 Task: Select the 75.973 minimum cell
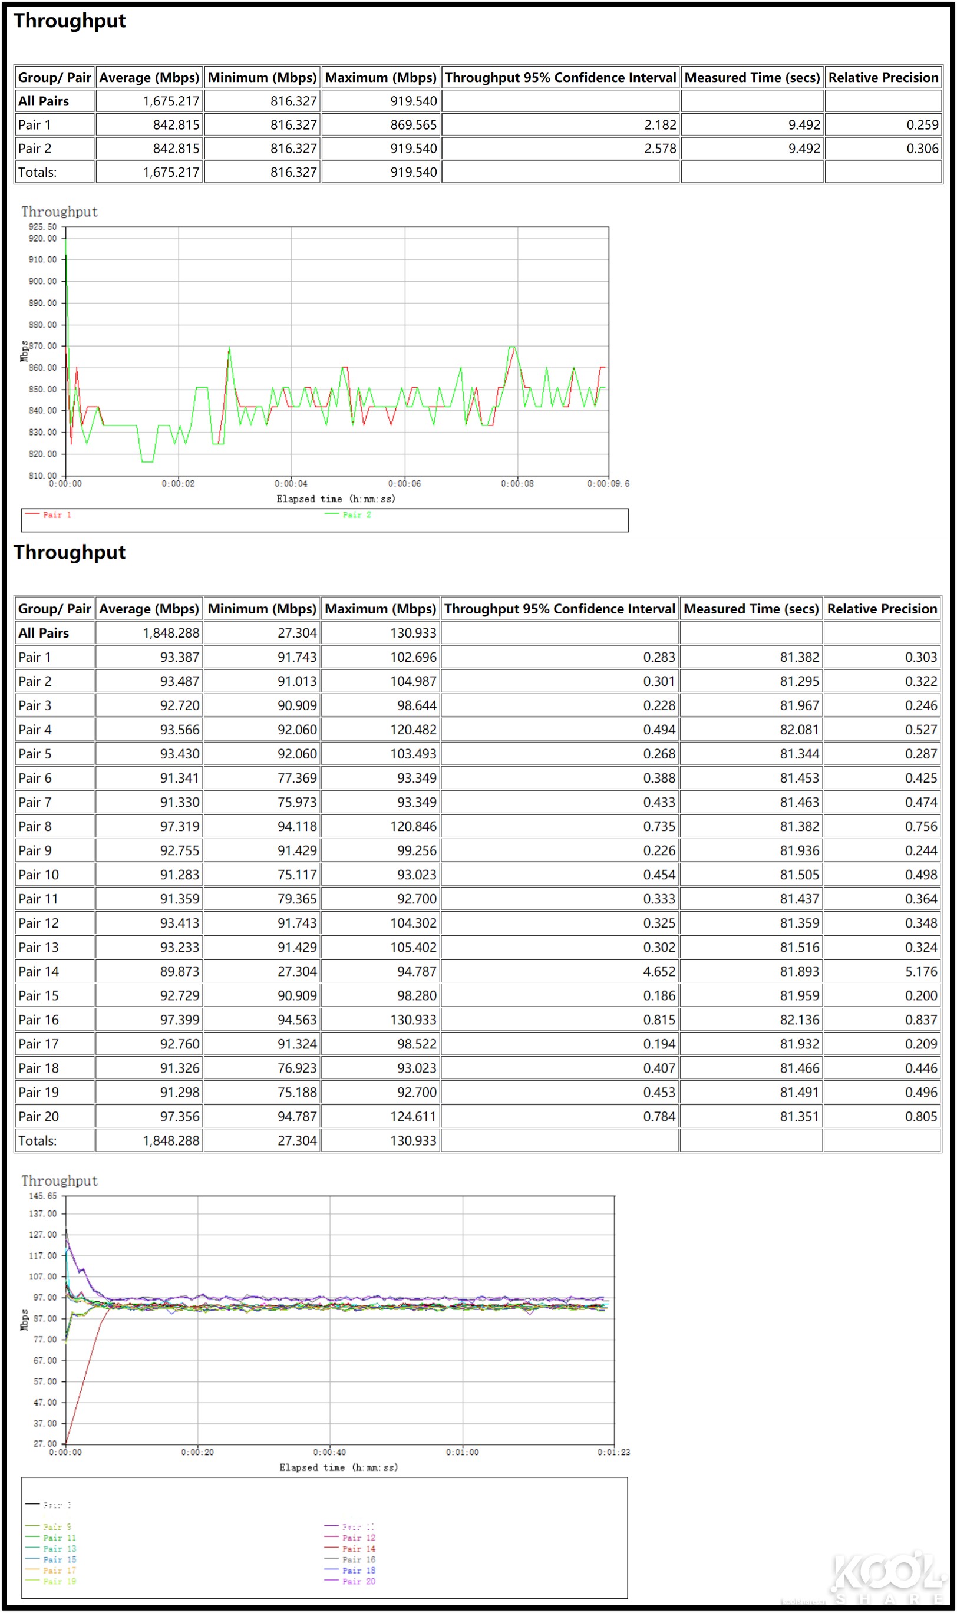pyautogui.click(x=297, y=802)
